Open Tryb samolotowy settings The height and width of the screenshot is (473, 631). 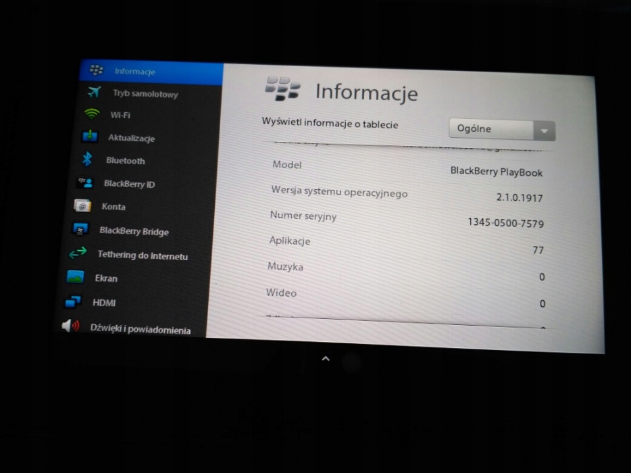pos(145,94)
